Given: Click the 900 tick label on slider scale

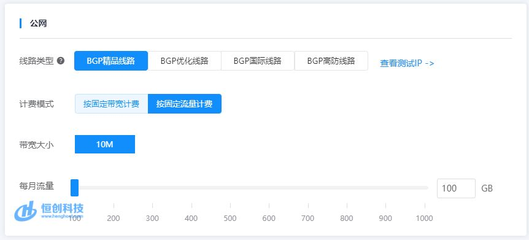Looking at the screenshot, I should [x=385, y=218].
